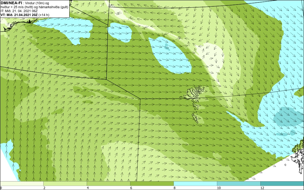Click the legend scale label '0'

(x=1, y=188)
